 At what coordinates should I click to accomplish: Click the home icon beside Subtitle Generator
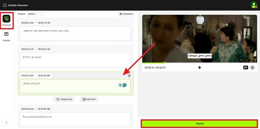(x=5, y=5)
